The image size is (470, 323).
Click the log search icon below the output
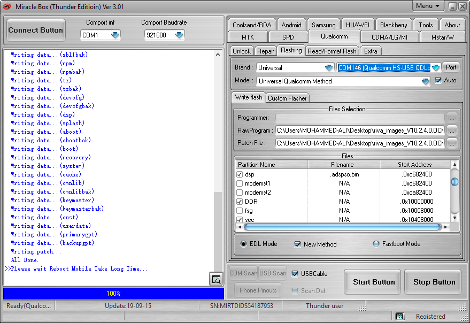pyautogui.click(x=216, y=279)
